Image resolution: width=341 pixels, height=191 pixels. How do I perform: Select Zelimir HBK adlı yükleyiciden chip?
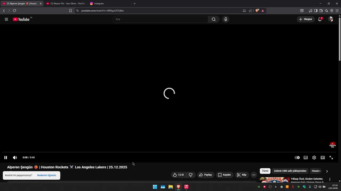(290, 171)
